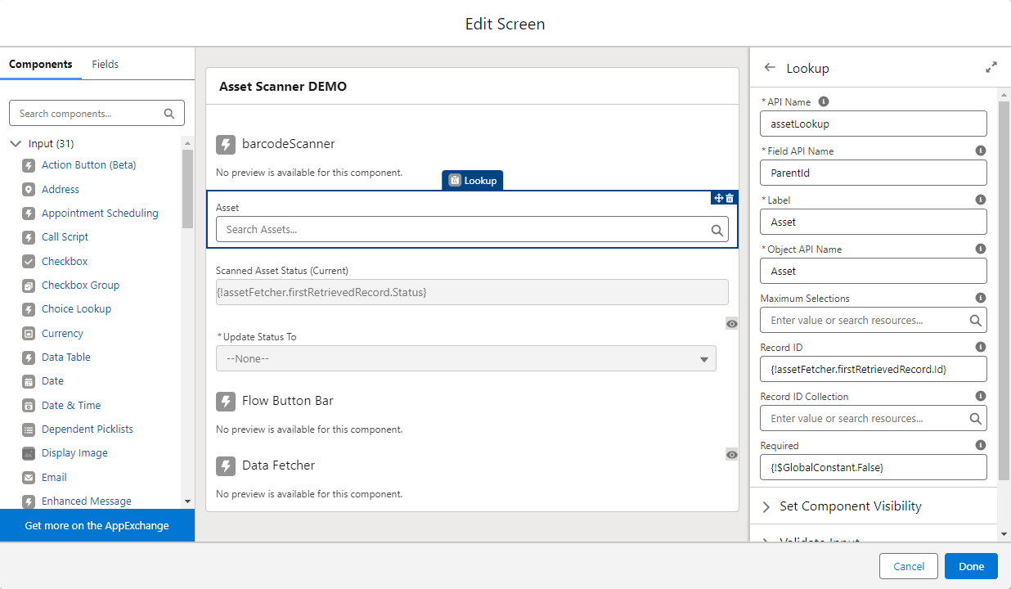
Task: Select the Data Table component link
Action: 66,357
